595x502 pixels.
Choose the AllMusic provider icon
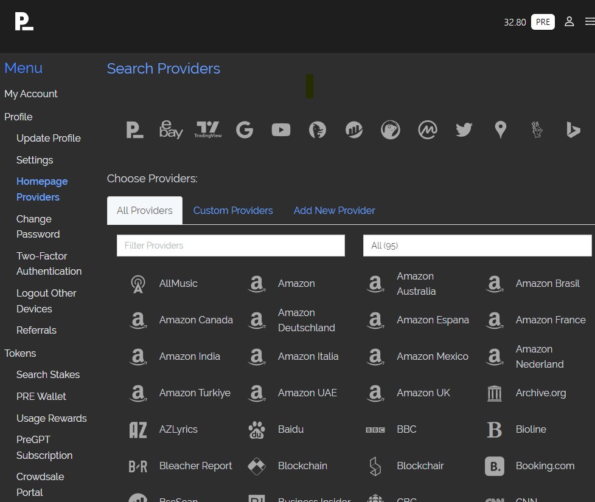pos(137,284)
